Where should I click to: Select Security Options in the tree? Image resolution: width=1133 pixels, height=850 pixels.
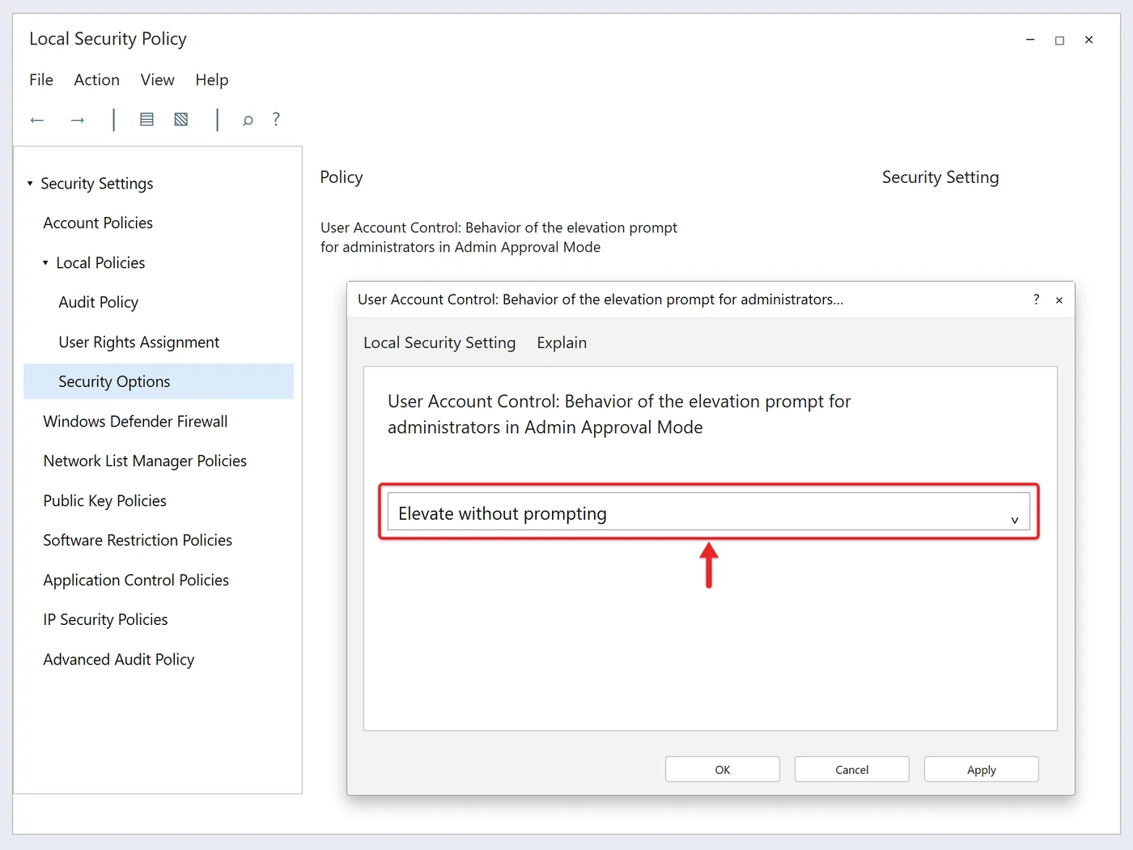tap(159, 381)
